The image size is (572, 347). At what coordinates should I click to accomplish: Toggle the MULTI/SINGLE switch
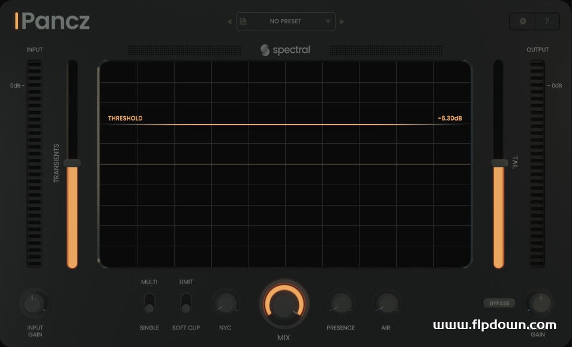point(149,304)
